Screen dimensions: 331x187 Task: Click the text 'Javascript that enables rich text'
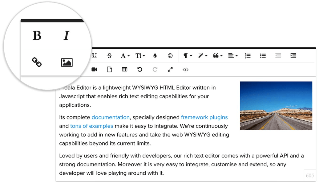[x=99, y=96]
